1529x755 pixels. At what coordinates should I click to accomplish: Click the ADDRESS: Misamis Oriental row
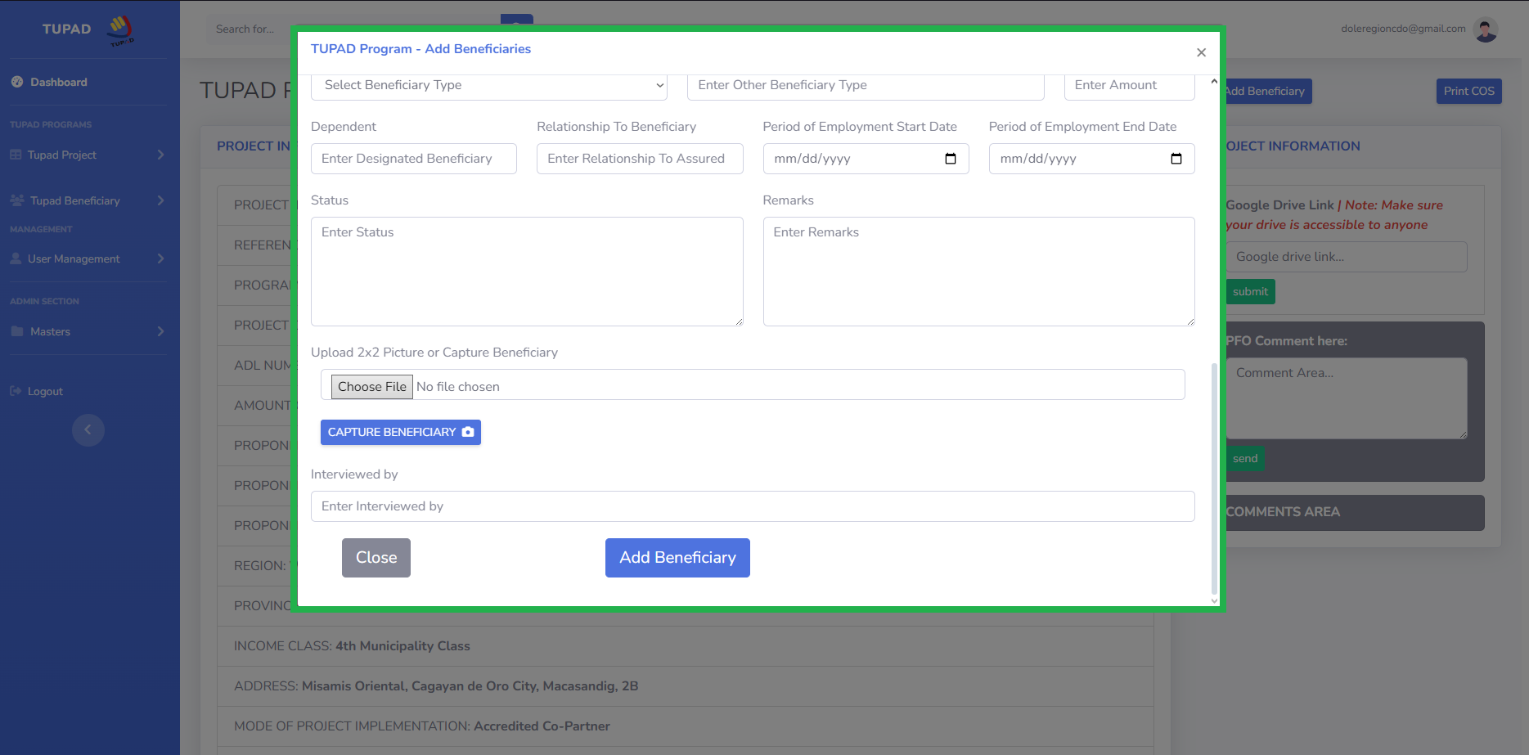686,686
